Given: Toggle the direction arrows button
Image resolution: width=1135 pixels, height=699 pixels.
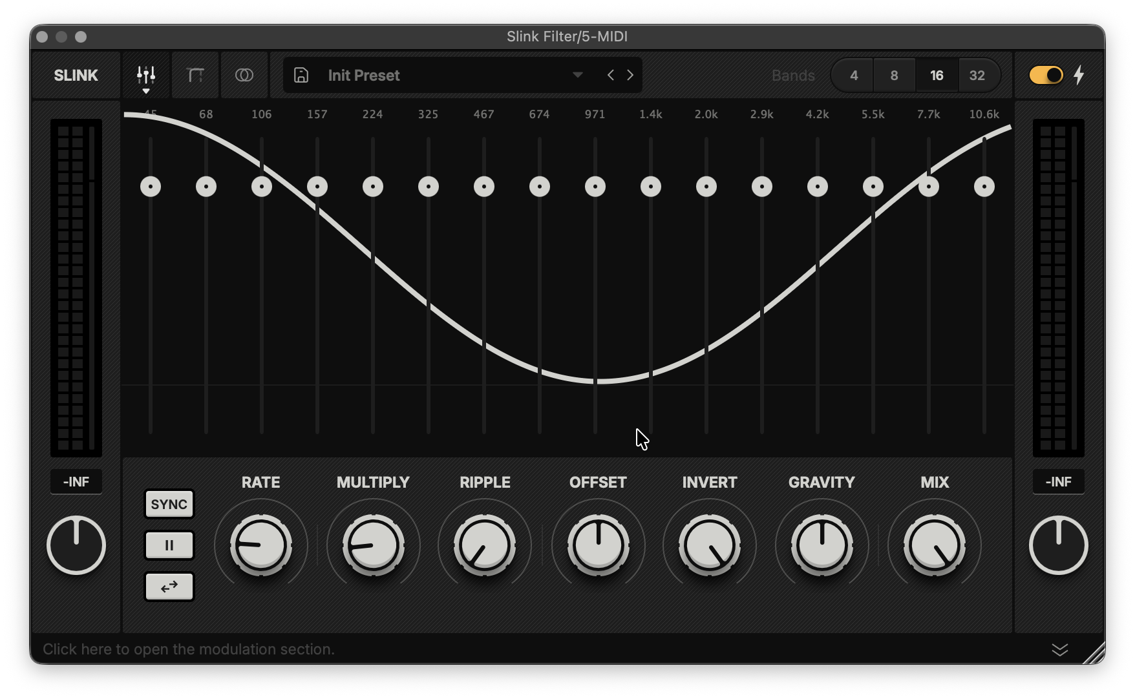Looking at the screenshot, I should pyautogui.click(x=169, y=587).
